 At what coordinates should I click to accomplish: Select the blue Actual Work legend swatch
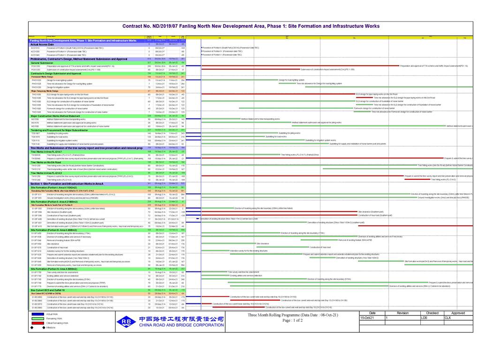coord(38,314)
